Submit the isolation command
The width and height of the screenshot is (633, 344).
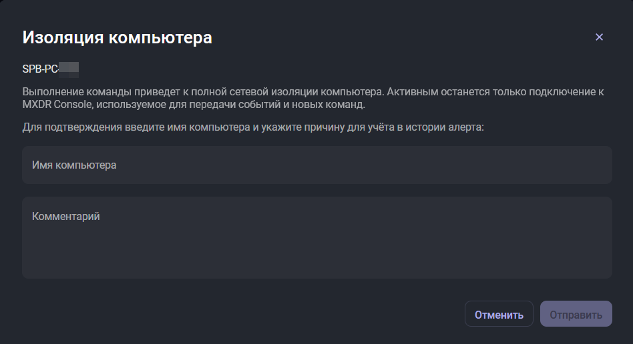pos(576,314)
